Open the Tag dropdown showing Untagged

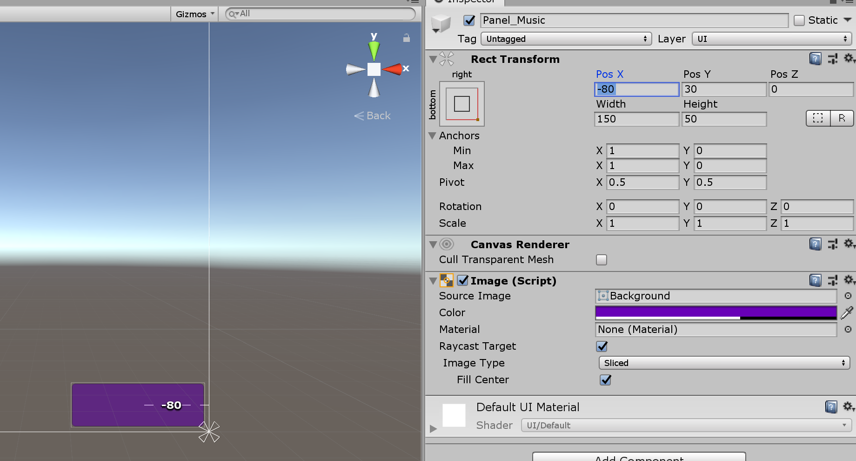(566, 39)
